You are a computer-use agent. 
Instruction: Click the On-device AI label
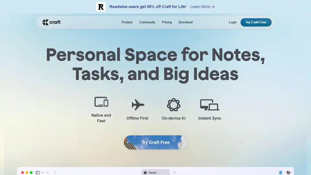tap(174, 118)
